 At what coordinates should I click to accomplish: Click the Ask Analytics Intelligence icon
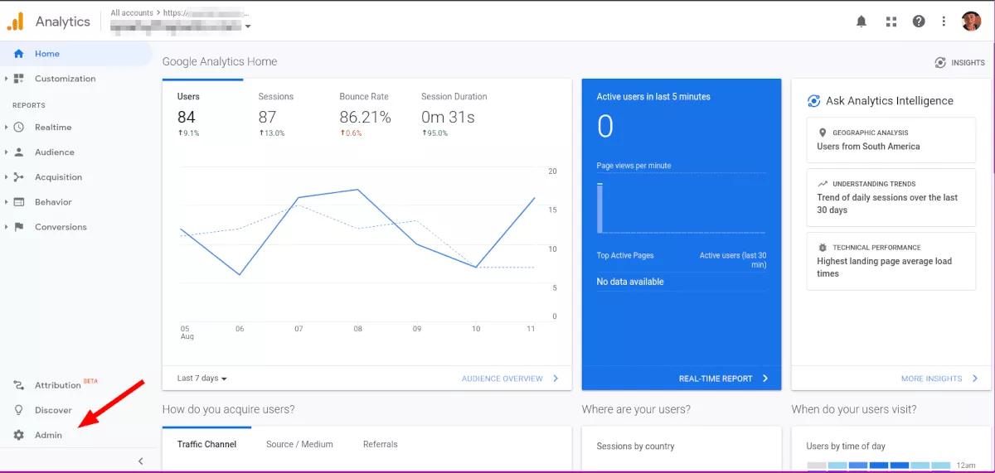coord(813,101)
